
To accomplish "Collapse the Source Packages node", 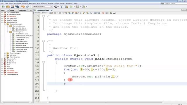I will (5, 24).
